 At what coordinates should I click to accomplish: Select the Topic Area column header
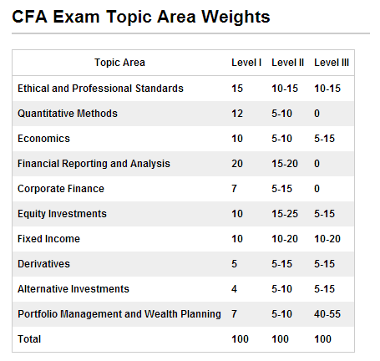pos(119,63)
